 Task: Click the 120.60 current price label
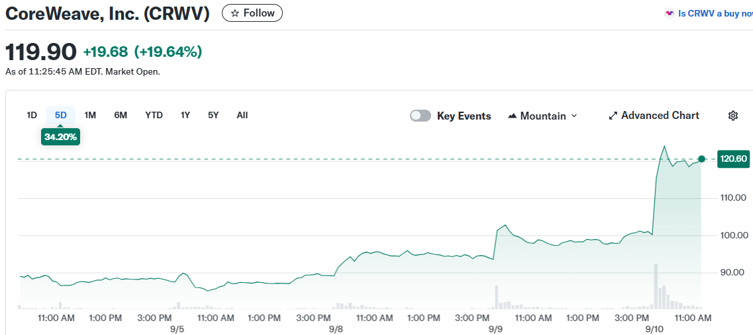pyautogui.click(x=733, y=159)
